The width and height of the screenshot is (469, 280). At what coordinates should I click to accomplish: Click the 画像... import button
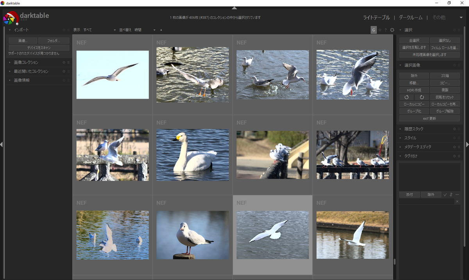[x=23, y=41]
